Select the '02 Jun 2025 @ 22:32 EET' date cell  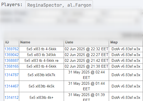87,49
